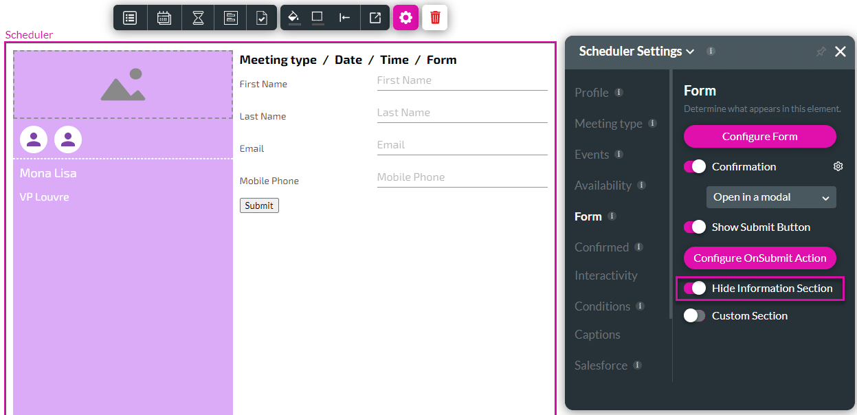Click the align-to-left edge arrow icon
The image size is (857, 415).
click(x=345, y=18)
